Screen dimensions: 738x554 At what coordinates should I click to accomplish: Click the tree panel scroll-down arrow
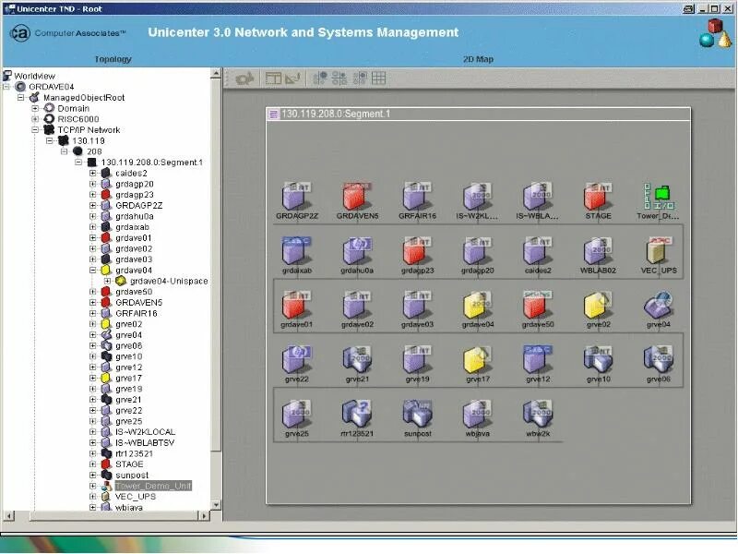tap(216, 505)
